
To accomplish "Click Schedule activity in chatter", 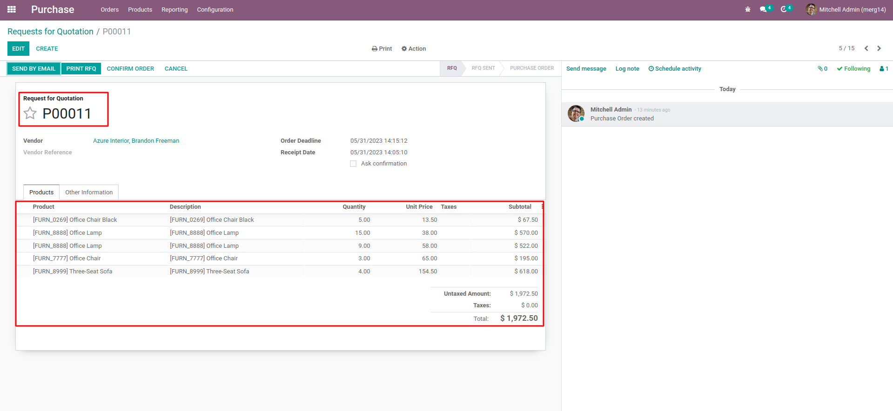I will [x=675, y=69].
